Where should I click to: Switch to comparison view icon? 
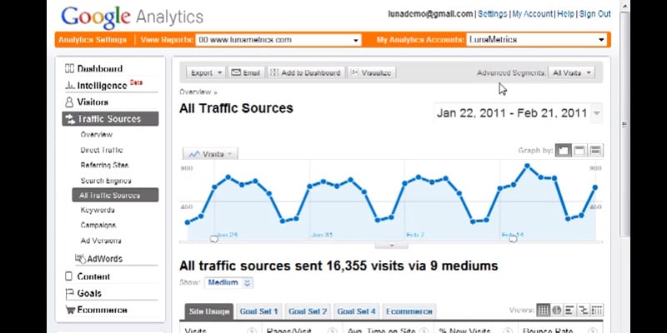pos(584,310)
